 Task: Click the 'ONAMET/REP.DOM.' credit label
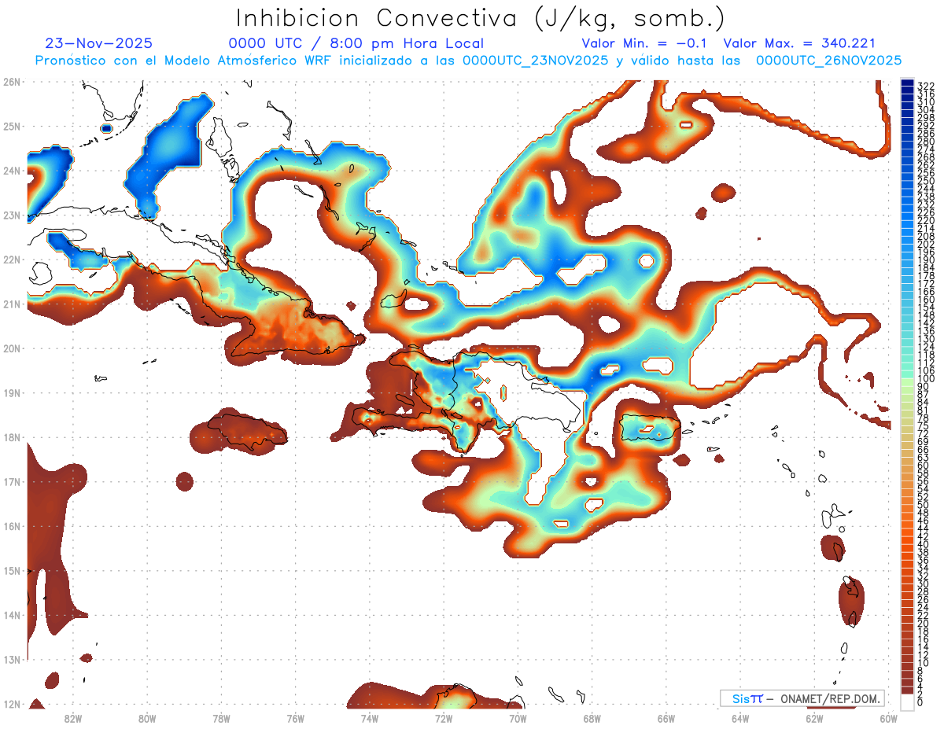point(831,698)
